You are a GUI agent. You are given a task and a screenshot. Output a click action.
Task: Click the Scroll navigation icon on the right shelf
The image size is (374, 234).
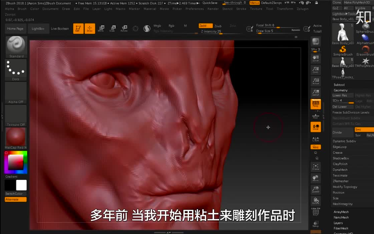315,59
